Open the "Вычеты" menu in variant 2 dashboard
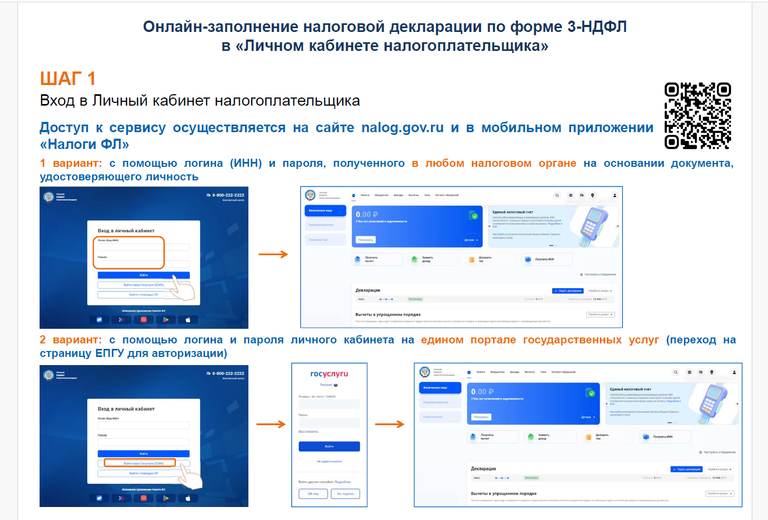The height and width of the screenshot is (520, 768). click(x=530, y=372)
